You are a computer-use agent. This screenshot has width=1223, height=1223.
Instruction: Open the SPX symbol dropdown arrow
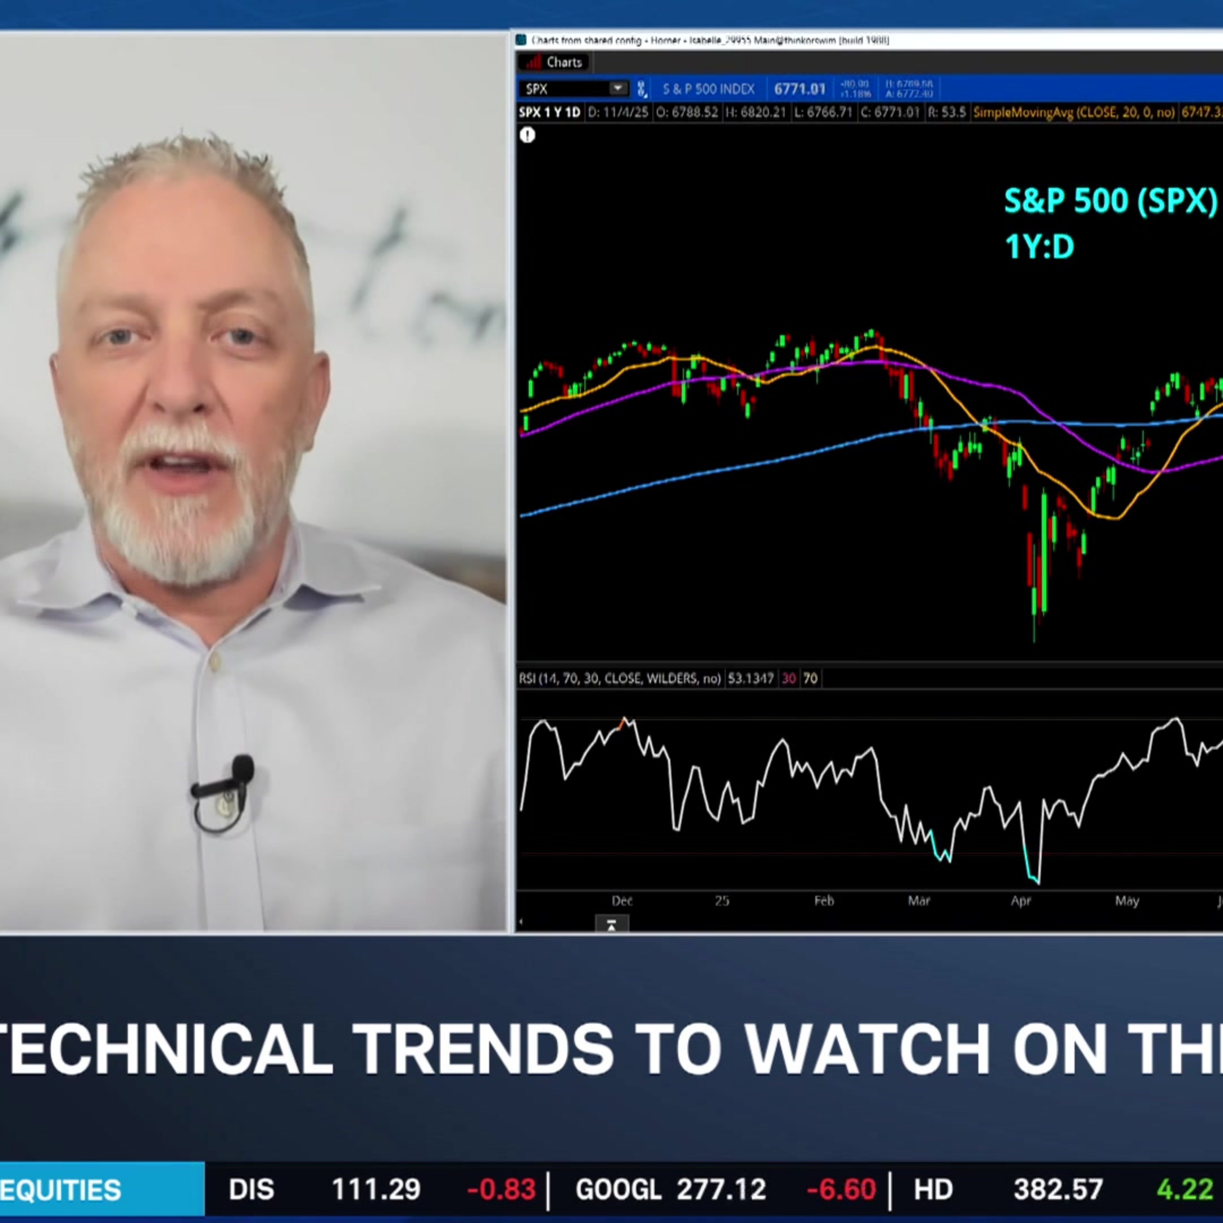[617, 88]
